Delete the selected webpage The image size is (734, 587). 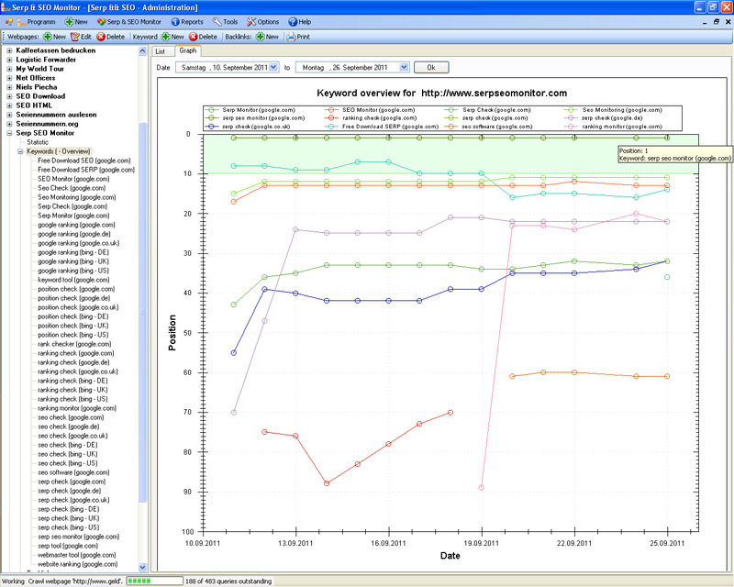(x=110, y=37)
